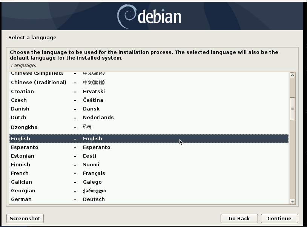The height and width of the screenshot is (227, 307).
Task: Click the native name Nederlands
Action: pyautogui.click(x=98, y=117)
